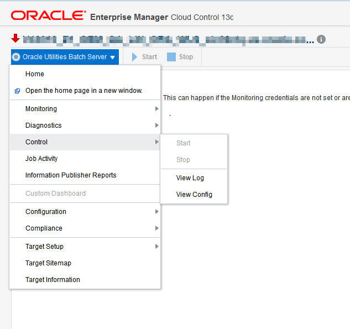The height and width of the screenshot is (329, 350).
Task: Choose View Config in the Control submenu
Action: (194, 195)
